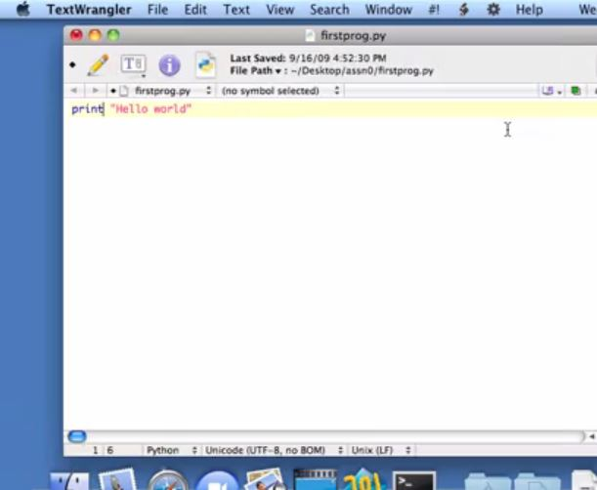Open the Text Options toolbar icon
The image size is (597, 490).
coord(133,64)
